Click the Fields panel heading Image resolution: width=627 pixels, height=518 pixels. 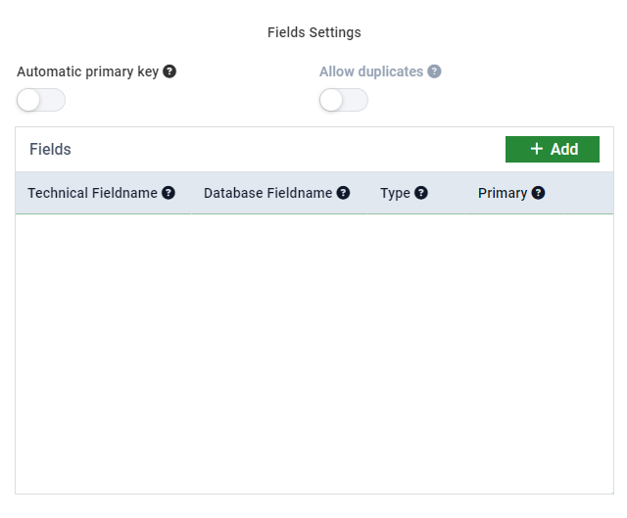50,149
